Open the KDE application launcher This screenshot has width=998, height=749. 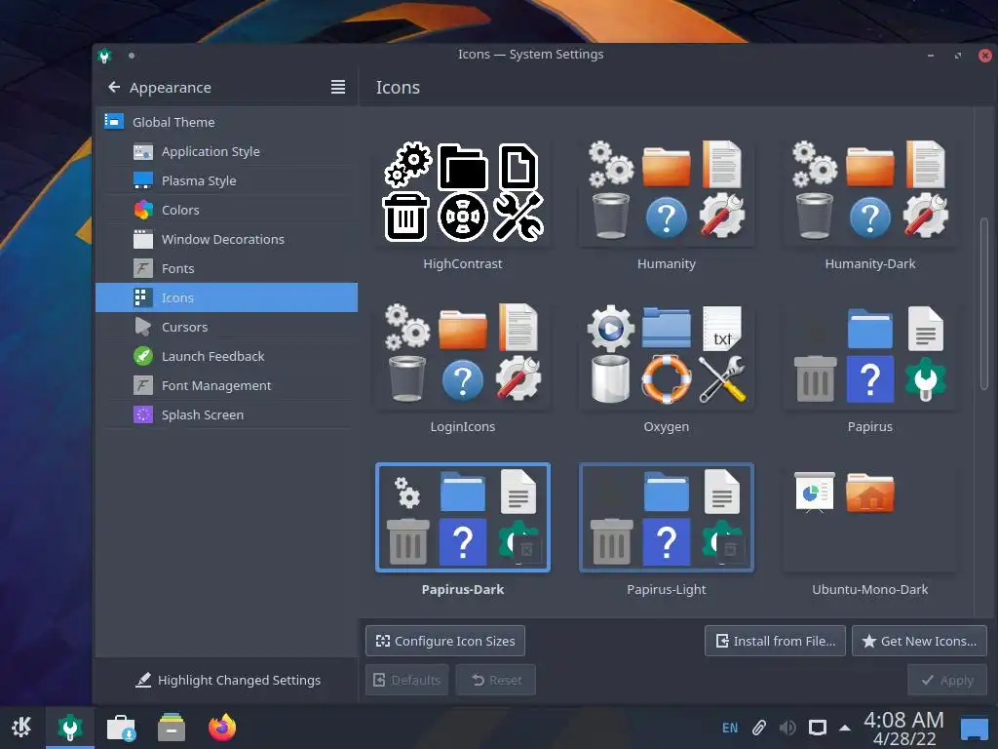tap(22, 727)
